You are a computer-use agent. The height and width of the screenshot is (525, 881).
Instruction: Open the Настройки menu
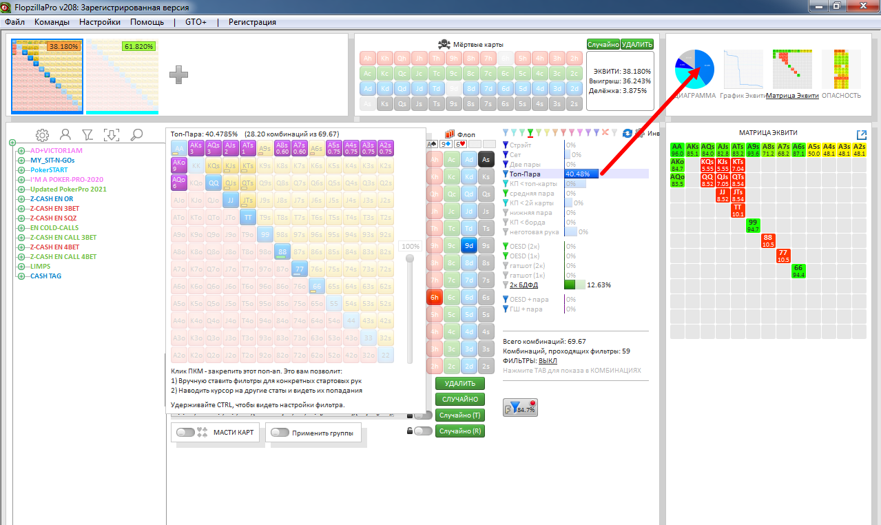pyautogui.click(x=99, y=22)
